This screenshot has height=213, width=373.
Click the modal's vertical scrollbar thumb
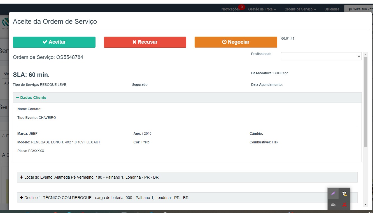point(365,102)
